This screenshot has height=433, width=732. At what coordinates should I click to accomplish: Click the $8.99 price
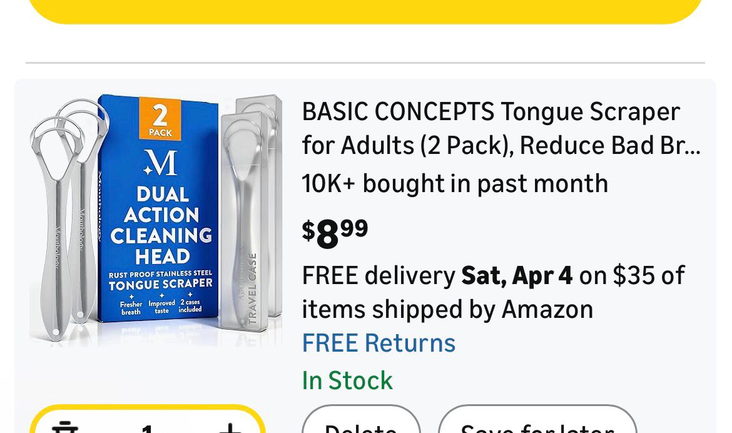pyautogui.click(x=335, y=233)
